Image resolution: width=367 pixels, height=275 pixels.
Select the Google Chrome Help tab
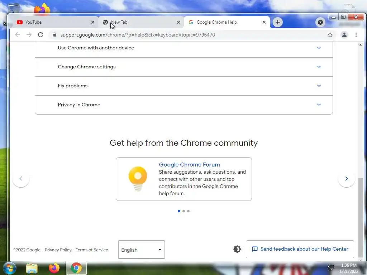pos(227,22)
